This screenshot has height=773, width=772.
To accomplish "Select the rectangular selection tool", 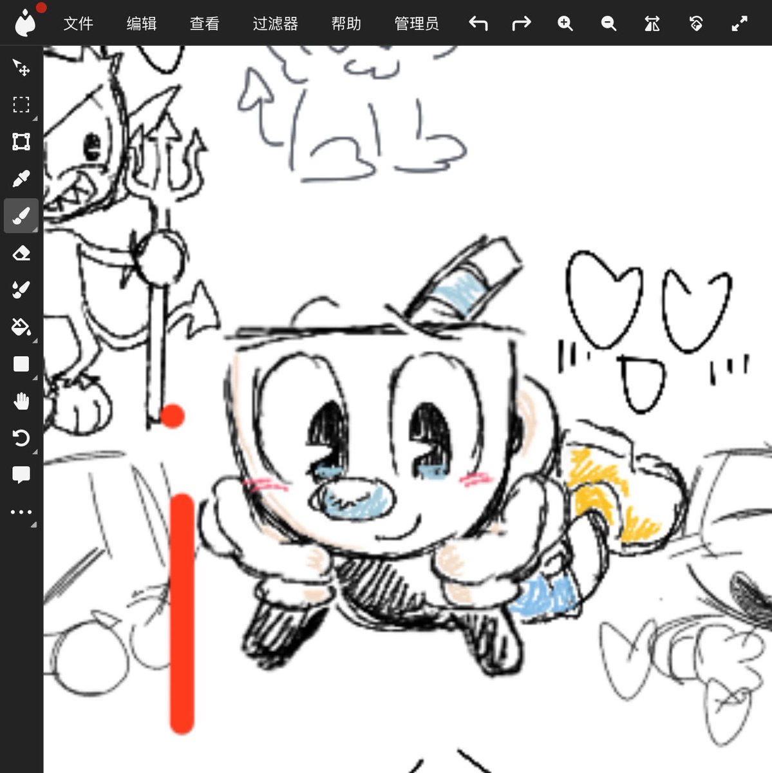I will pos(21,104).
